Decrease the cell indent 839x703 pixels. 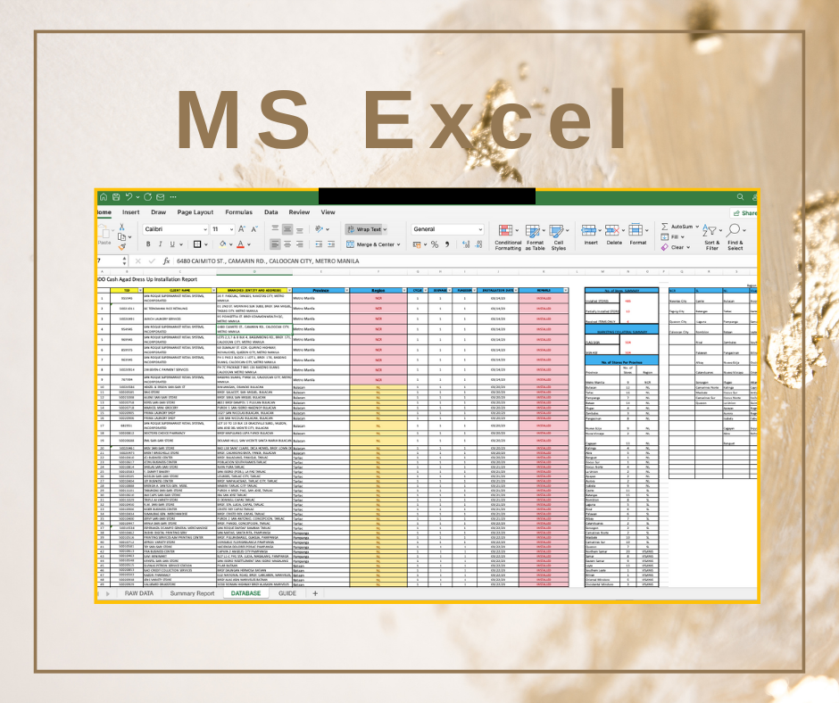coord(319,244)
